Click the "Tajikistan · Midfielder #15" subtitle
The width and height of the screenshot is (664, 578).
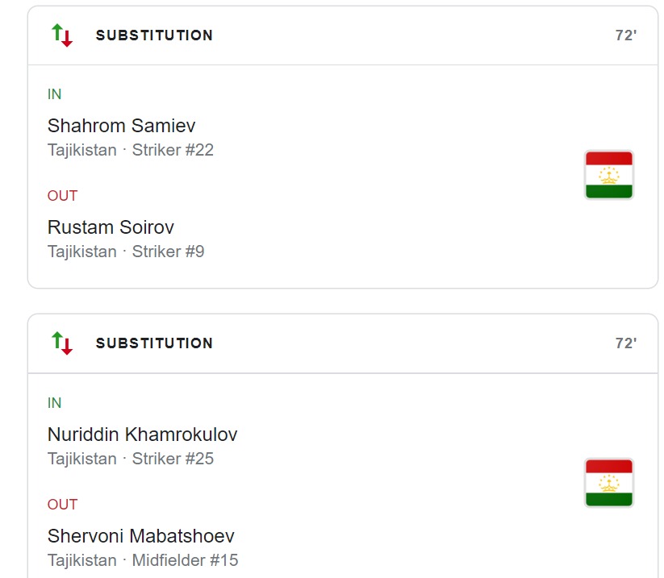click(x=143, y=560)
